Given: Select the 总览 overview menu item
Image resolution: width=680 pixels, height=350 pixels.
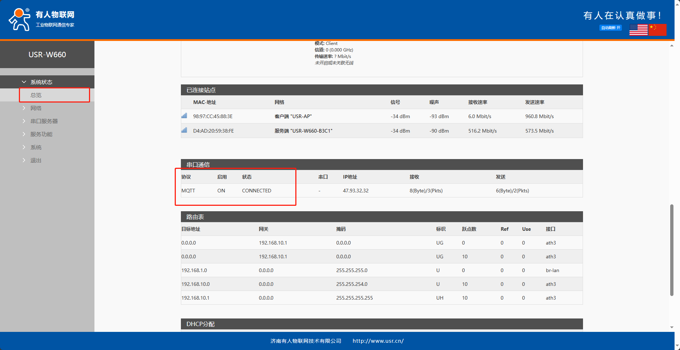Looking at the screenshot, I should click(x=36, y=95).
